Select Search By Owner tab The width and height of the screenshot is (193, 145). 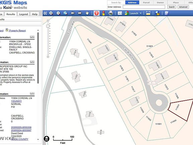160,2
